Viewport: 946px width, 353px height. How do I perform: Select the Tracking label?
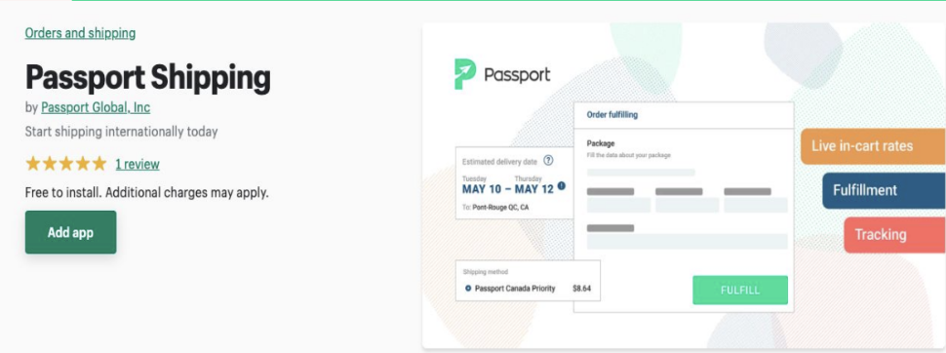coord(894,235)
